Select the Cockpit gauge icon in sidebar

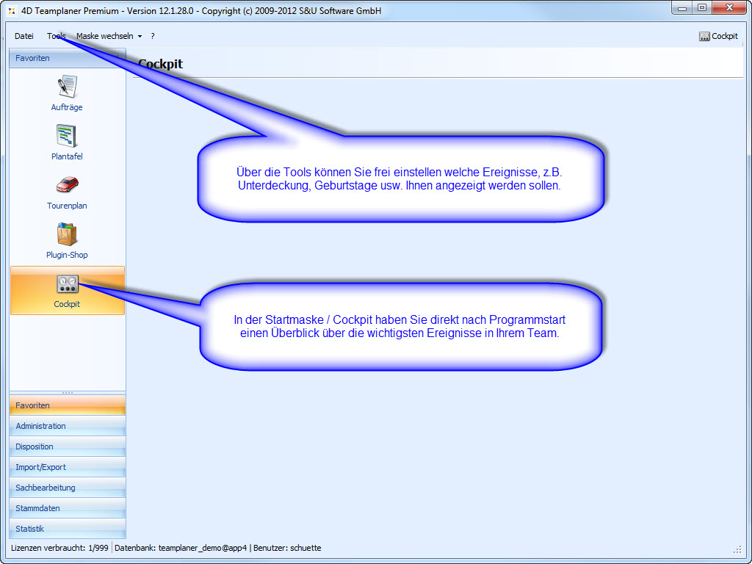point(67,284)
